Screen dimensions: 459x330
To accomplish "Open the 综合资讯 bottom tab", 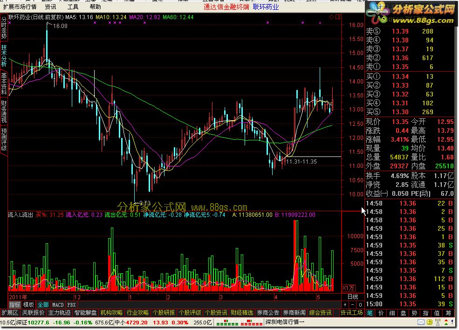I will pos(320,313).
